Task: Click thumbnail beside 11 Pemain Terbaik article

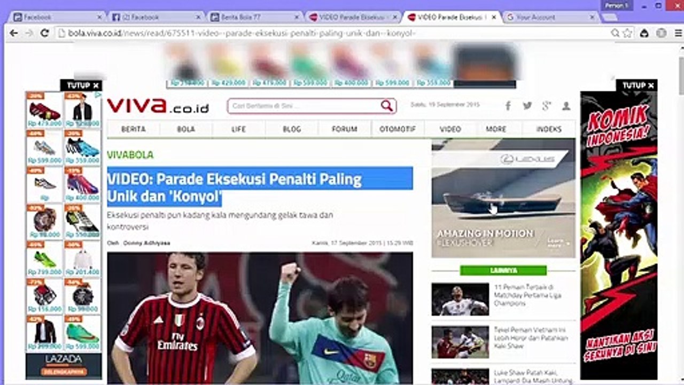Action: point(460,299)
